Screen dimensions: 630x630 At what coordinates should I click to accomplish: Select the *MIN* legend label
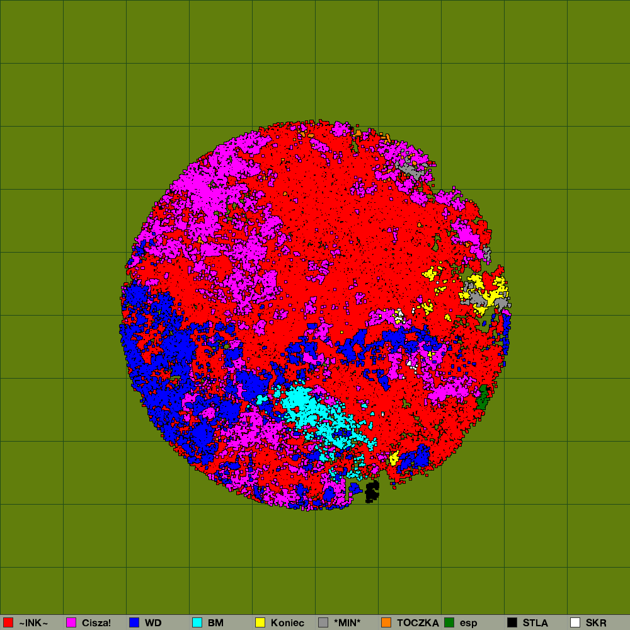click(x=347, y=623)
